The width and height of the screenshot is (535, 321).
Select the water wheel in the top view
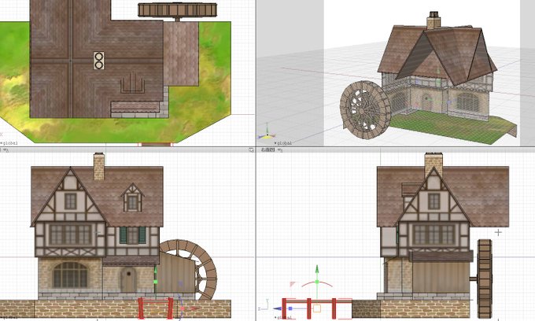tap(178, 10)
